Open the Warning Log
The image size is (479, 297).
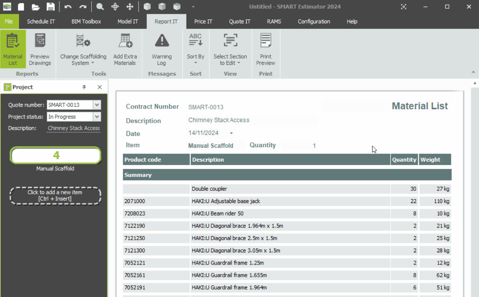[x=162, y=49]
